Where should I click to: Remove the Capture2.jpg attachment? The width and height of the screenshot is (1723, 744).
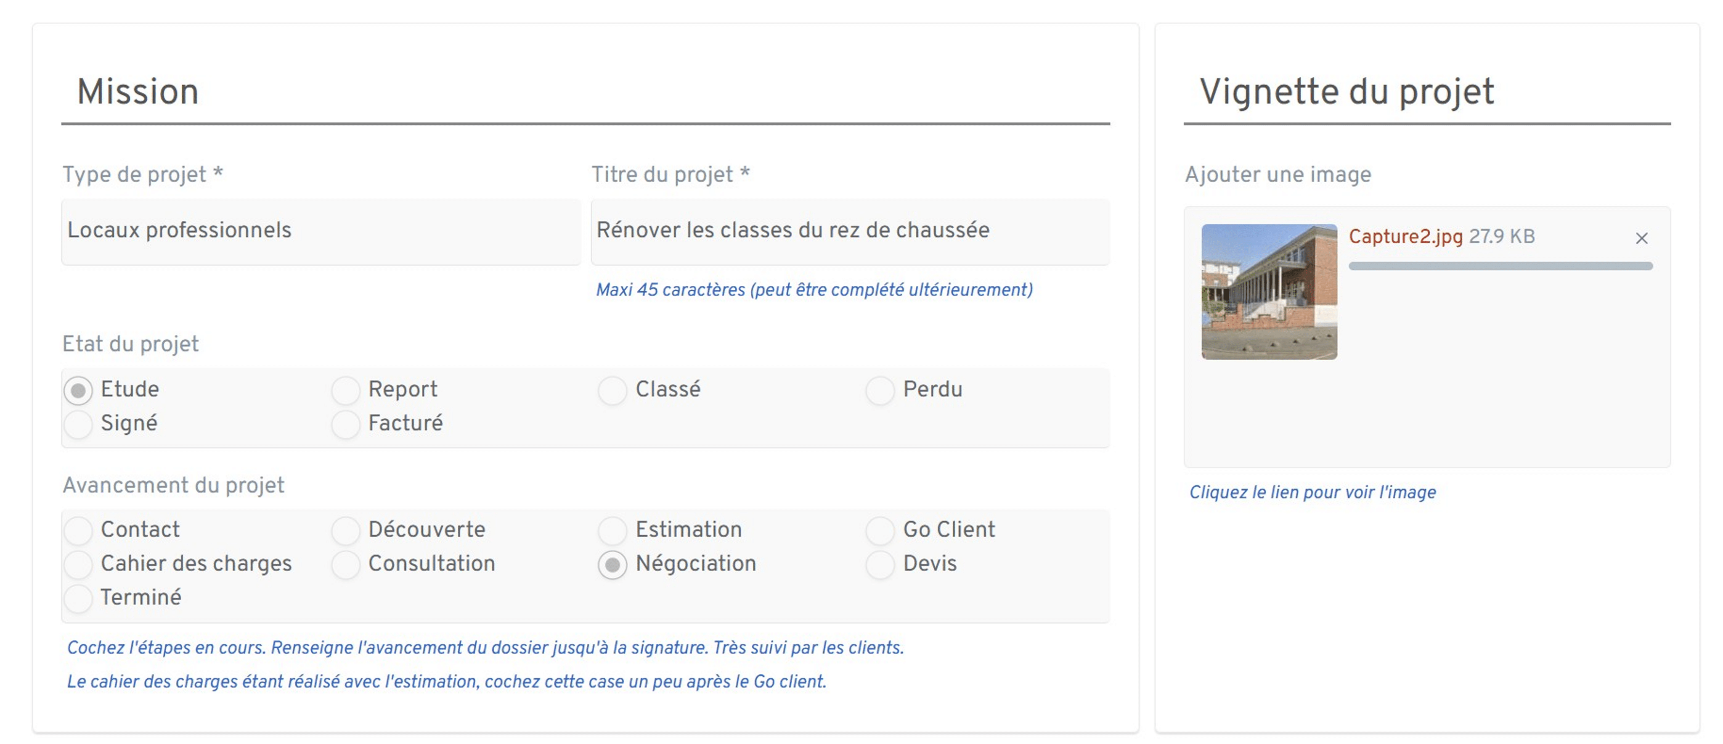(x=1642, y=238)
